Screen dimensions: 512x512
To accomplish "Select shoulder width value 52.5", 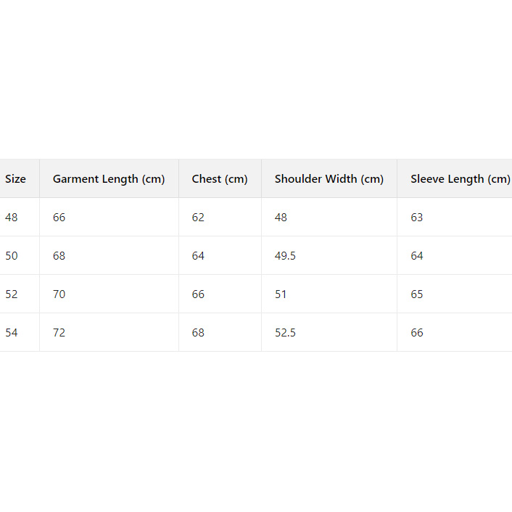I will point(285,333).
